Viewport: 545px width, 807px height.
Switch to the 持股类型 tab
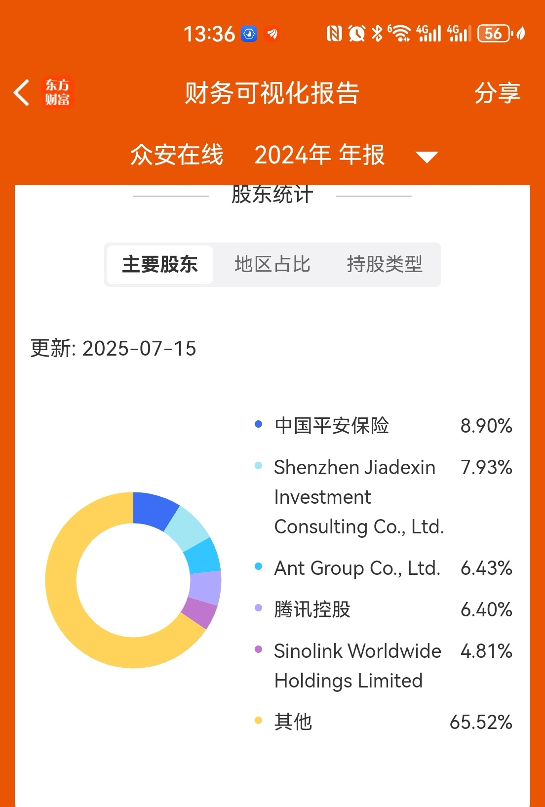[x=385, y=264]
